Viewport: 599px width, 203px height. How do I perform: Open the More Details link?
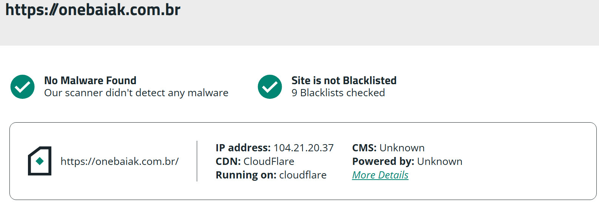pyautogui.click(x=380, y=175)
